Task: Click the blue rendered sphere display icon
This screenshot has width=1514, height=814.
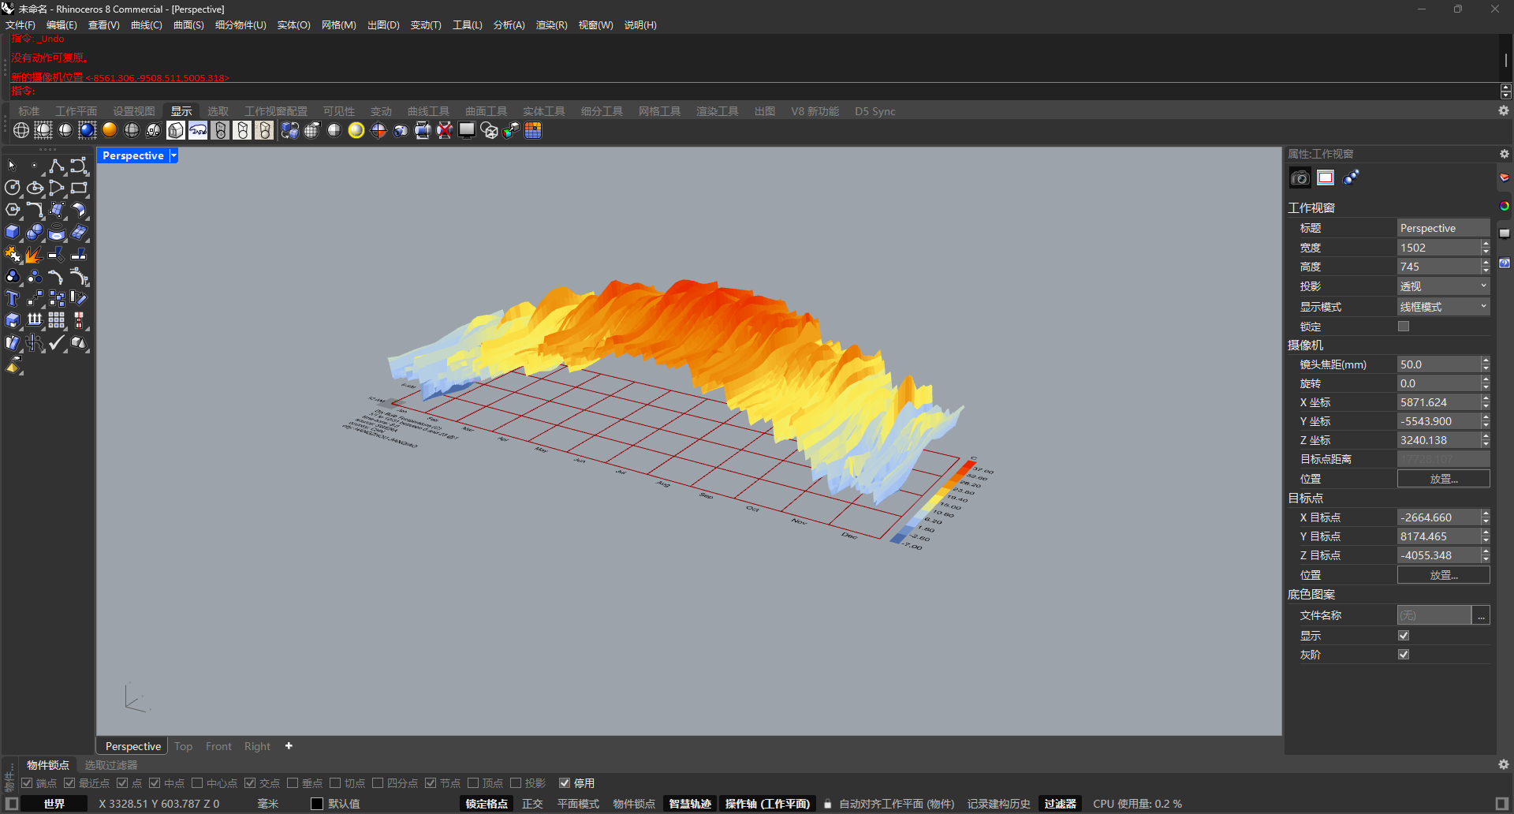Action: tap(88, 130)
